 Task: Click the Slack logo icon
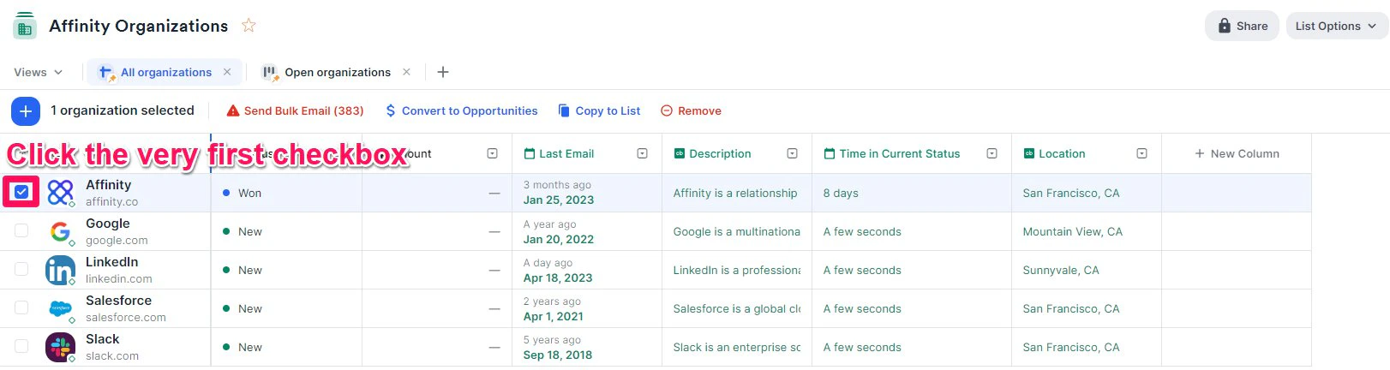(60, 347)
